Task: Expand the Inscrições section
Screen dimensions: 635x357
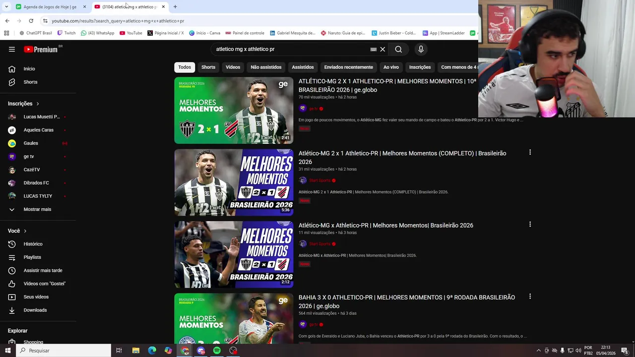Action: pos(23,104)
